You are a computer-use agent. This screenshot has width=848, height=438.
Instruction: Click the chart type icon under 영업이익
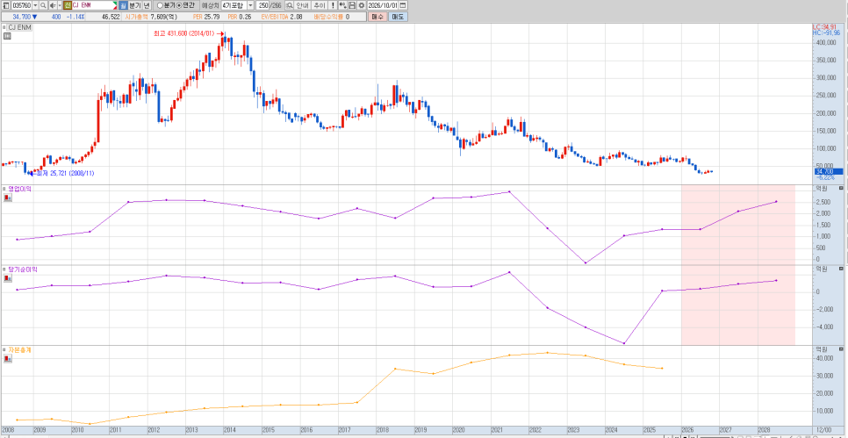(x=7, y=197)
